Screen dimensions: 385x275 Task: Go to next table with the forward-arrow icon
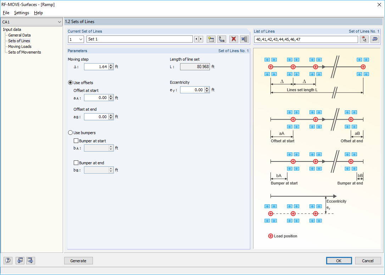[x=30, y=260]
